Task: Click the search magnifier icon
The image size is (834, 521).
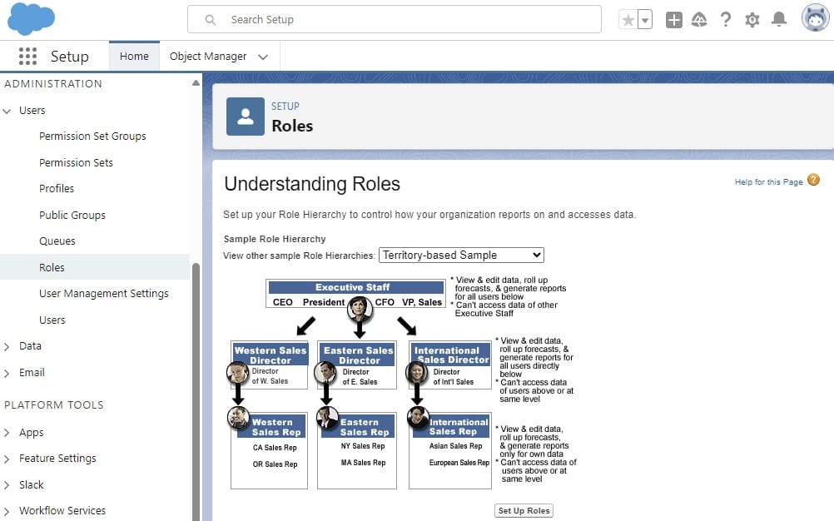Action: click(x=210, y=20)
